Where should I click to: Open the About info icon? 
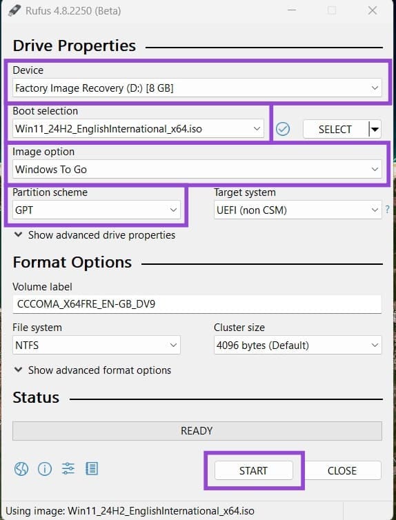click(45, 469)
